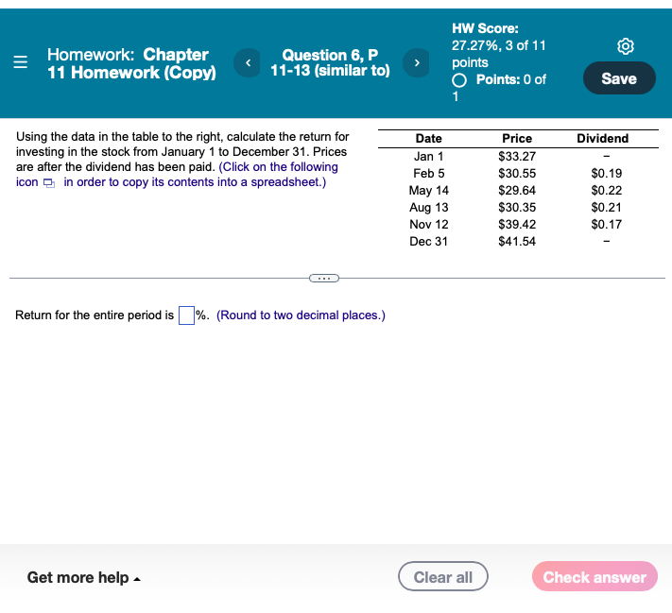The width and height of the screenshot is (672, 613).
Task: Select the Jan 1 date cell
Action: tap(428, 157)
